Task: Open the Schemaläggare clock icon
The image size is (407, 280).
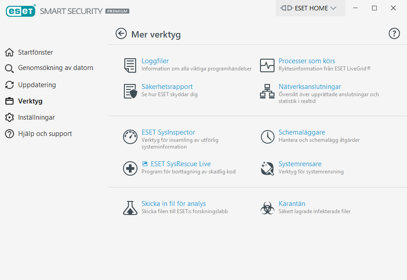Action: point(267,137)
